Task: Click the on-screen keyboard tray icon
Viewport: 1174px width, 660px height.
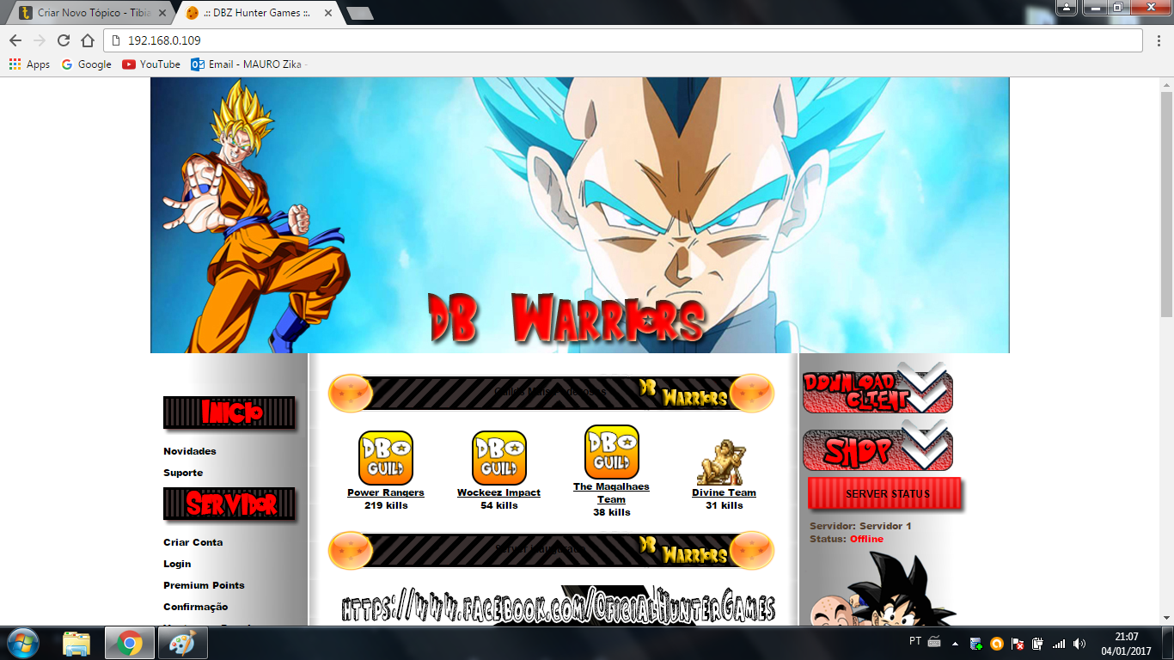Action: tap(934, 643)
